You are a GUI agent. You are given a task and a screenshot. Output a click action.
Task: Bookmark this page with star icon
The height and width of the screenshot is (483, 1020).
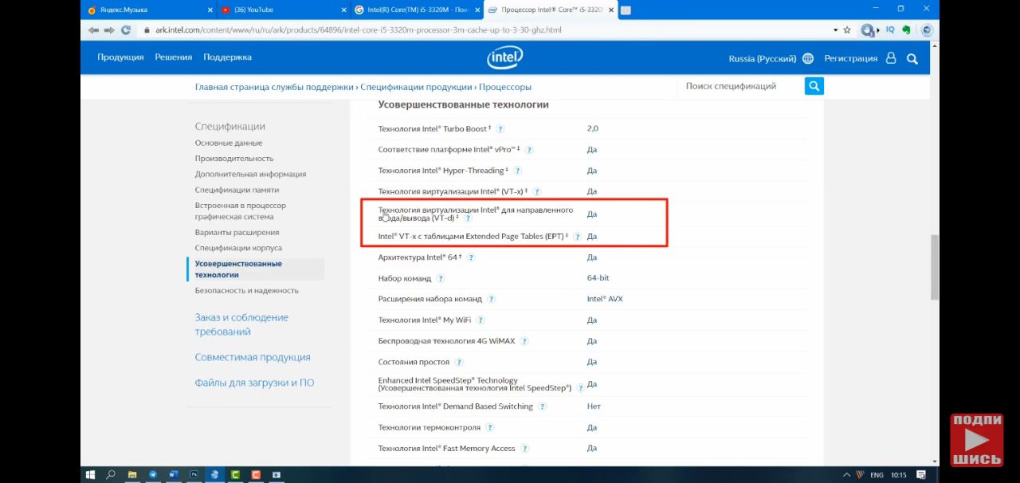pos(846,29)
